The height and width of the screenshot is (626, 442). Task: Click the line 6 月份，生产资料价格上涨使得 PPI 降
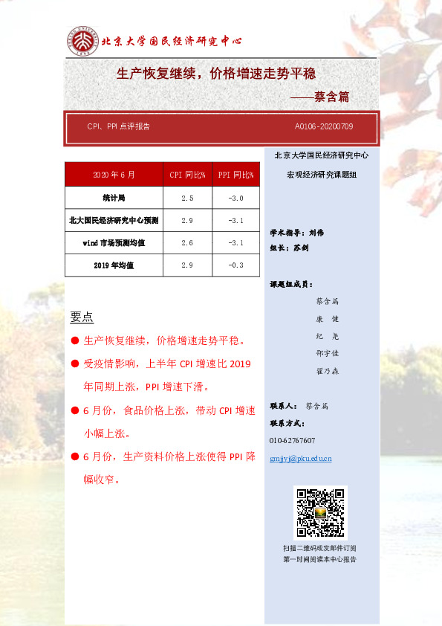pyautogui.click(x=169, y=456)
